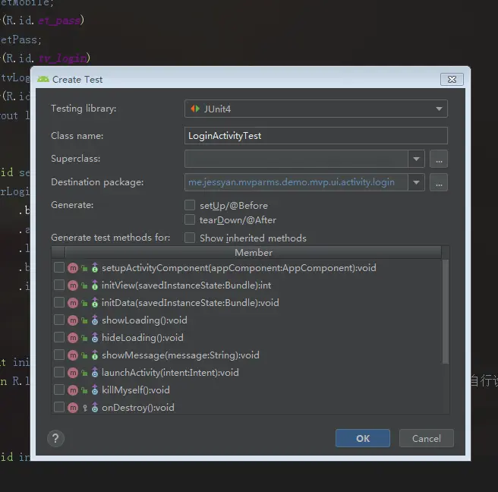Click the Destination package text field
This screenshot has height=492, width=498.
[x=296, y=182]
